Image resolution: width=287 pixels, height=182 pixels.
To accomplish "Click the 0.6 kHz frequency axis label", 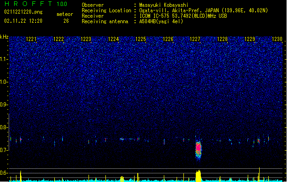I will (x=4, y=173).
